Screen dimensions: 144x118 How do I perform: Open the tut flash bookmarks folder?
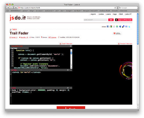(78, 11)
